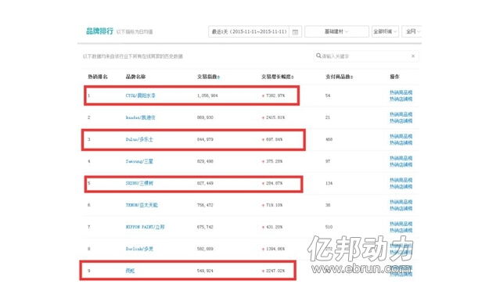This screenshot has width=496, height=302.
Task: Open brand link SKSHU/三棵树
Action: (139, 183)
